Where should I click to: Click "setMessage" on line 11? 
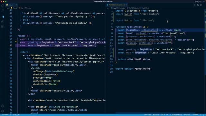145,43
